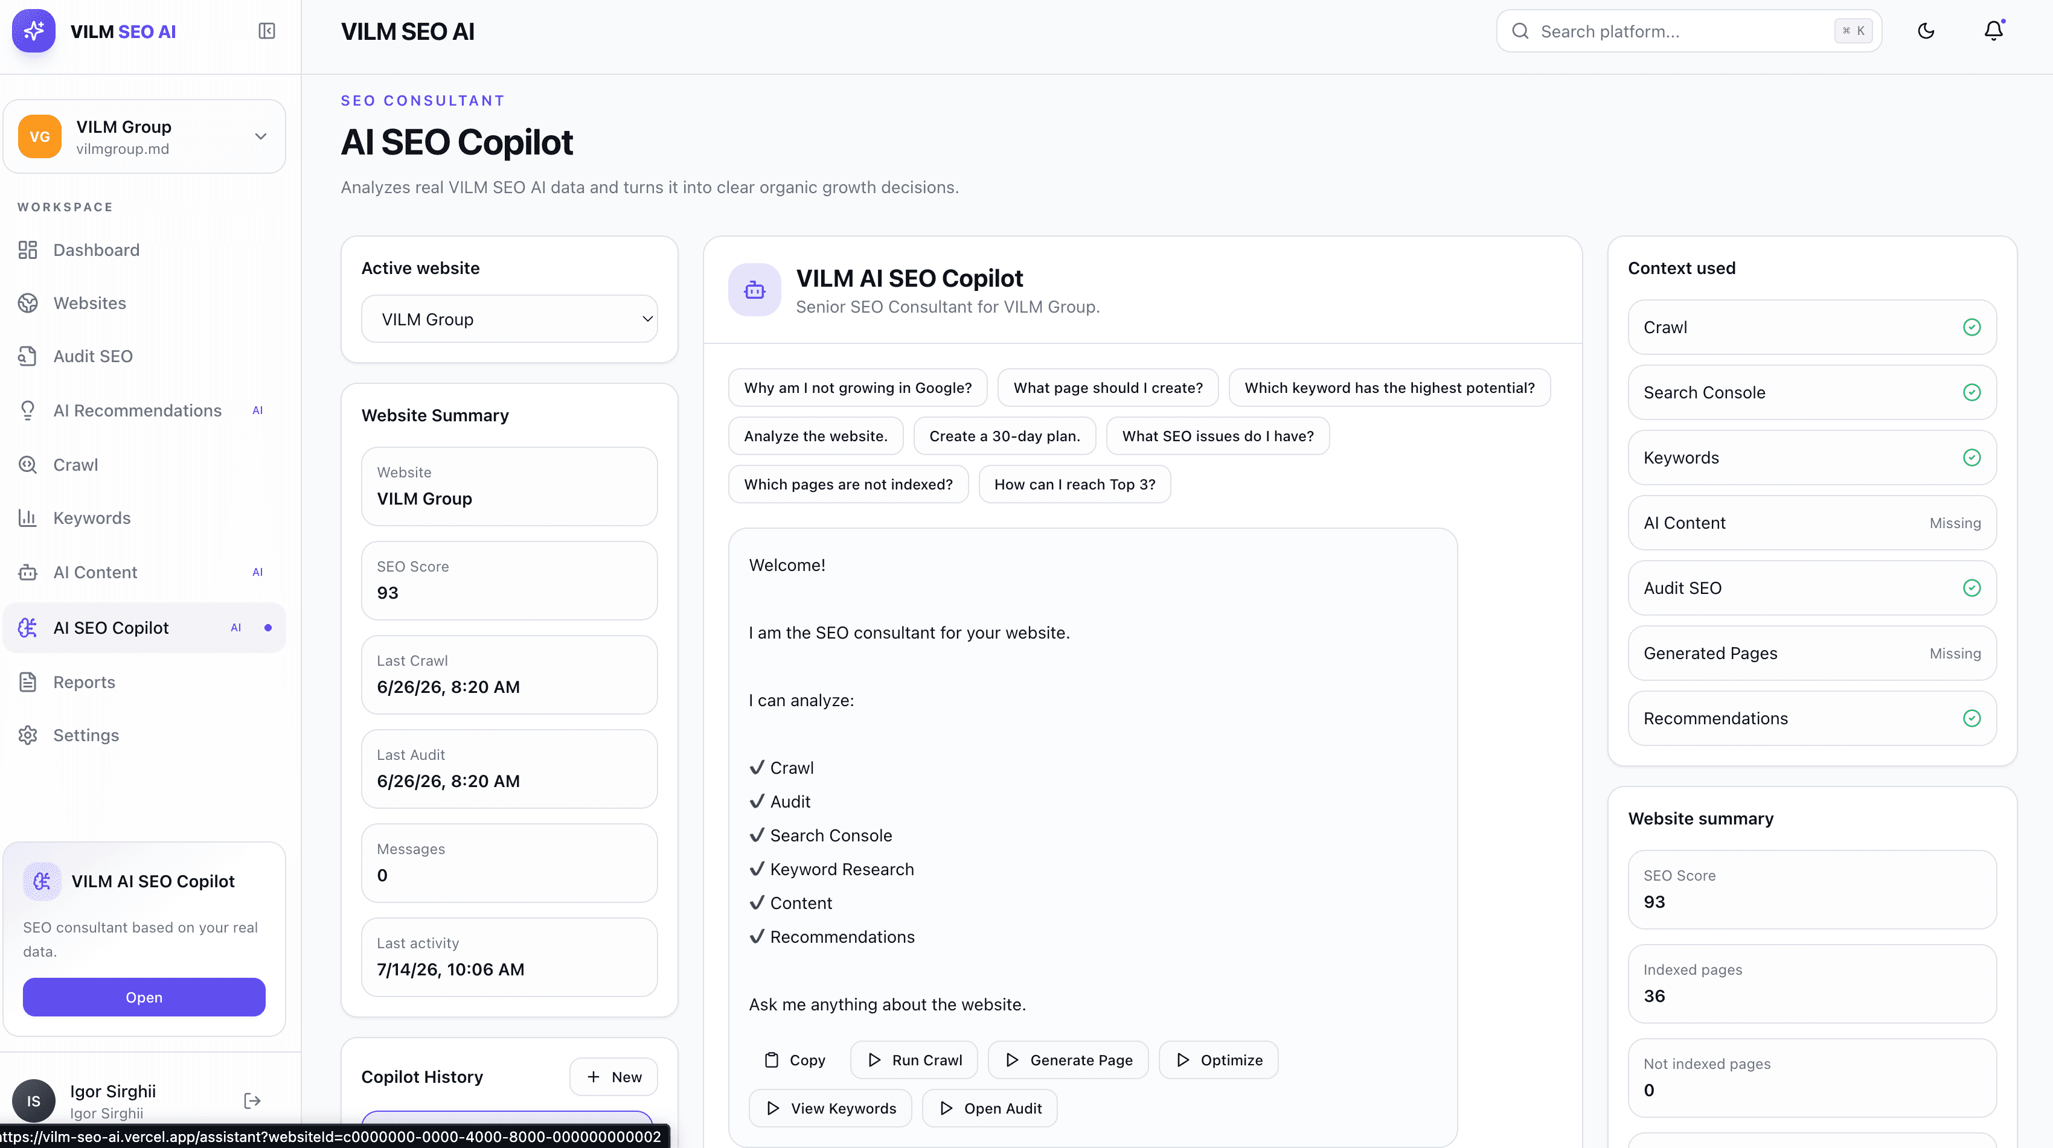Click the Audit SEO document-search icon
2053x1148 pixels.
tap(28, 356)
